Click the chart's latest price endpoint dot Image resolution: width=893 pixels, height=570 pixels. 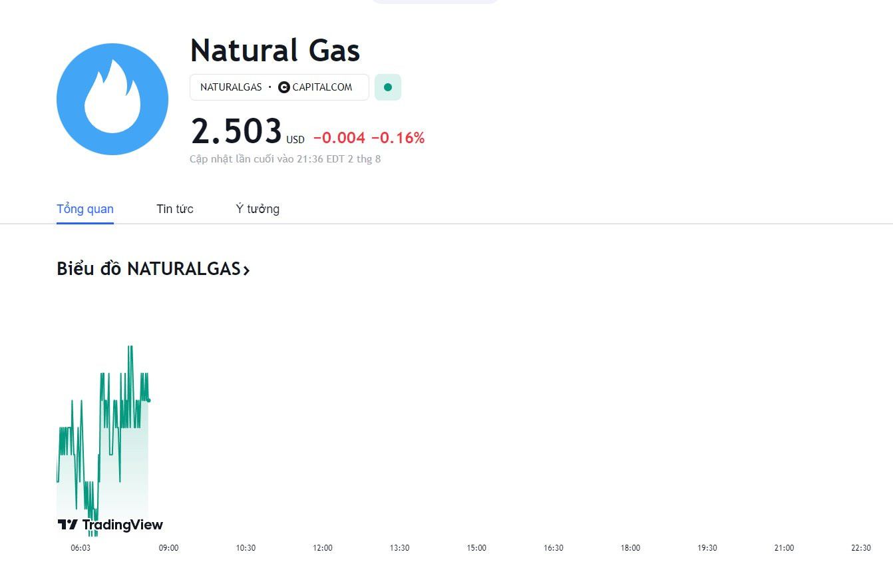pos(148,400)
